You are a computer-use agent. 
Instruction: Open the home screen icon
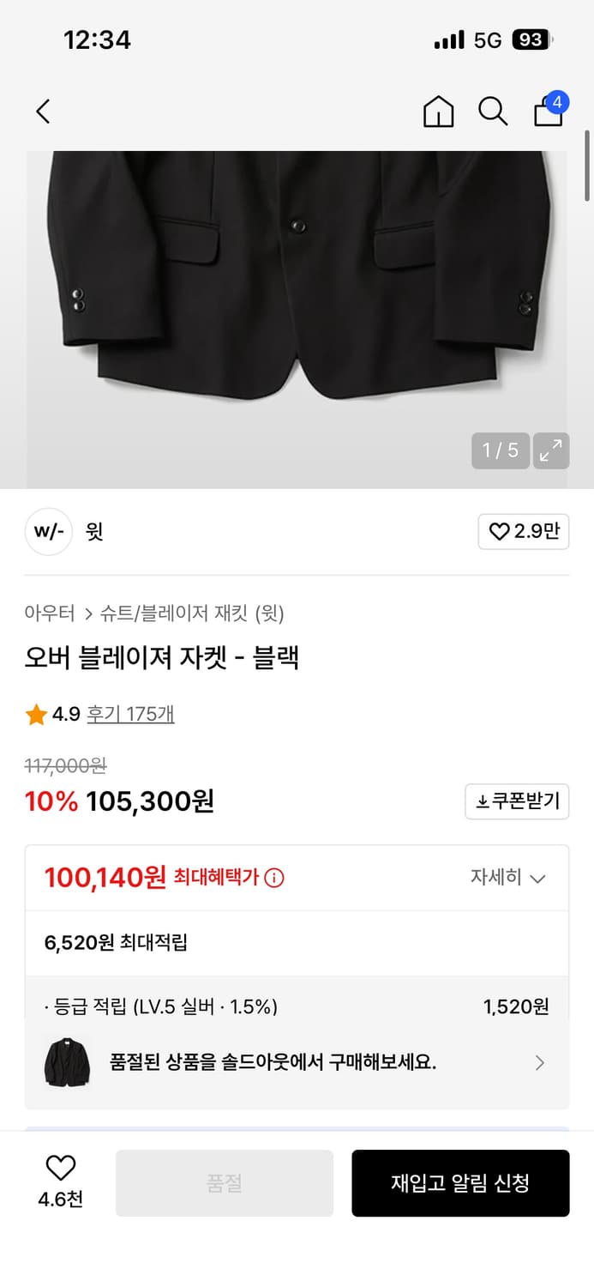click(438, 112)
